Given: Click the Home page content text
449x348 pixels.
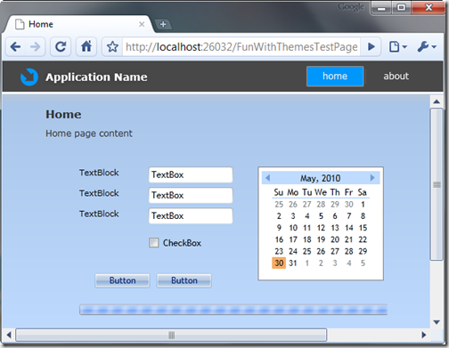Looking at the screenshot, I should 89,134.
